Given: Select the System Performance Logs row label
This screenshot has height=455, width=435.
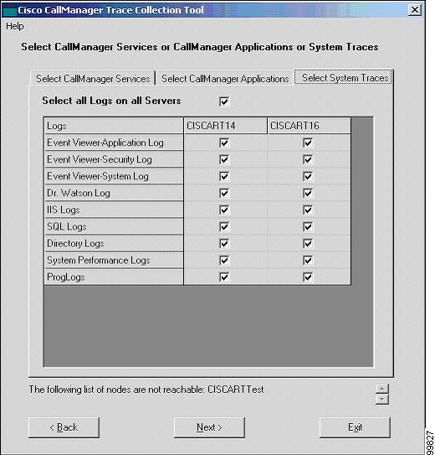Looking at the screenshot, I should 114,261.
